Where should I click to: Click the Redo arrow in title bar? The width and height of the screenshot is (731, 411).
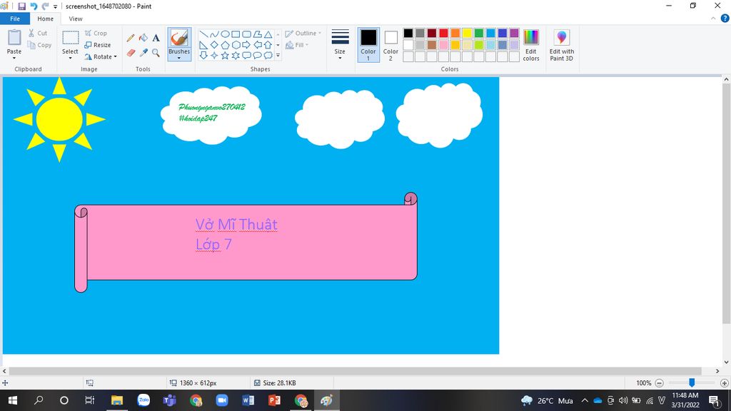point(45,6)
